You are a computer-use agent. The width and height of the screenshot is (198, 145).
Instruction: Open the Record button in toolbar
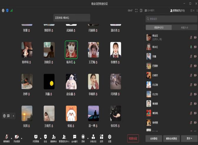tap(83, 137)
